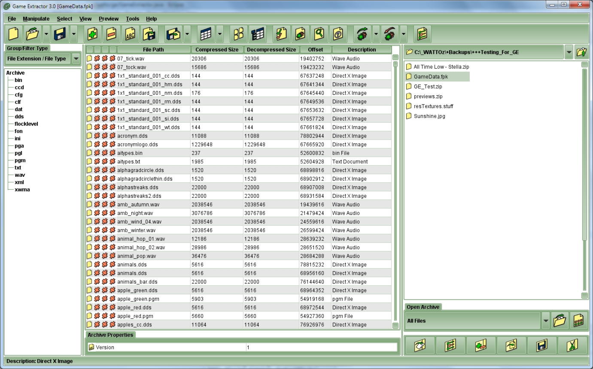
Task: Sort by the Offset column header
Action: (x=316, y=50)
